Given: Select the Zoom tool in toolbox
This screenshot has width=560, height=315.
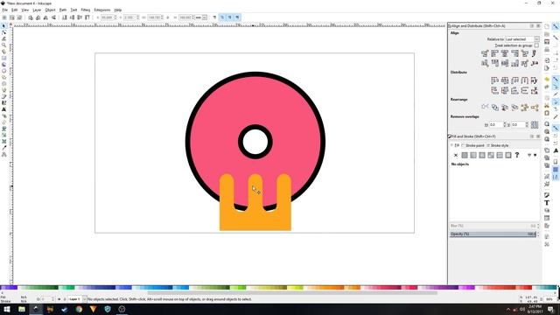Looking at the screenshot, I should 3,45.
